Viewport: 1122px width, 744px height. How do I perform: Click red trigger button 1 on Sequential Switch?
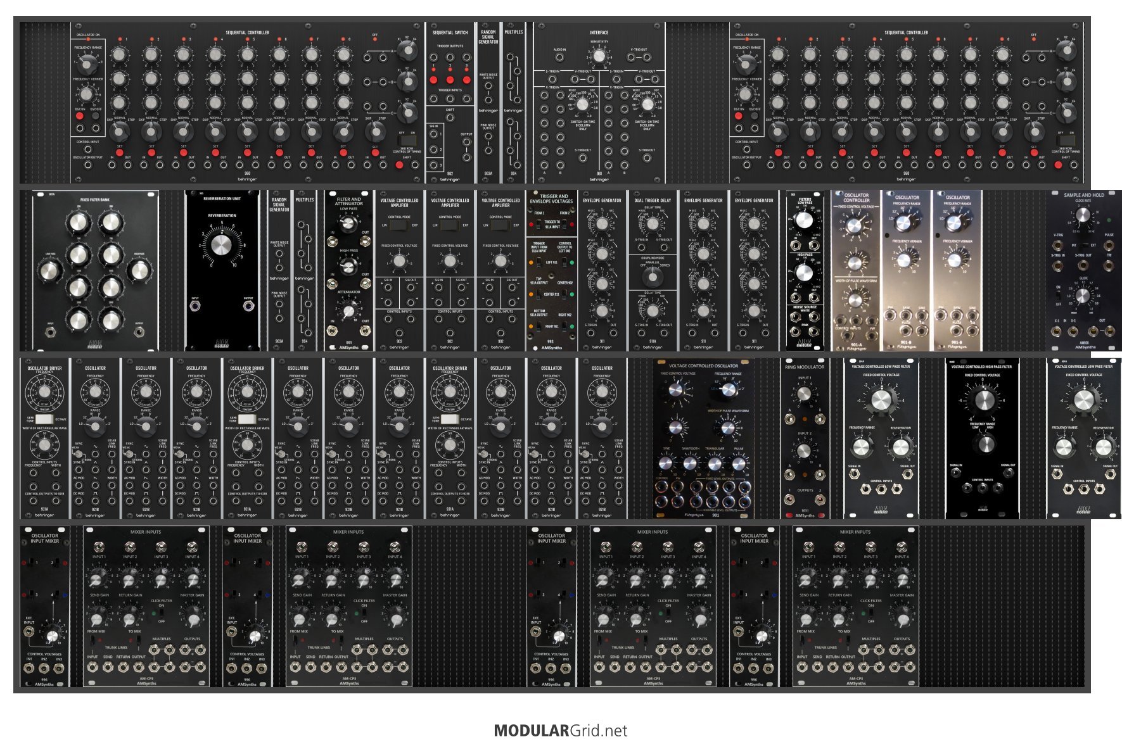click(434, 80)
